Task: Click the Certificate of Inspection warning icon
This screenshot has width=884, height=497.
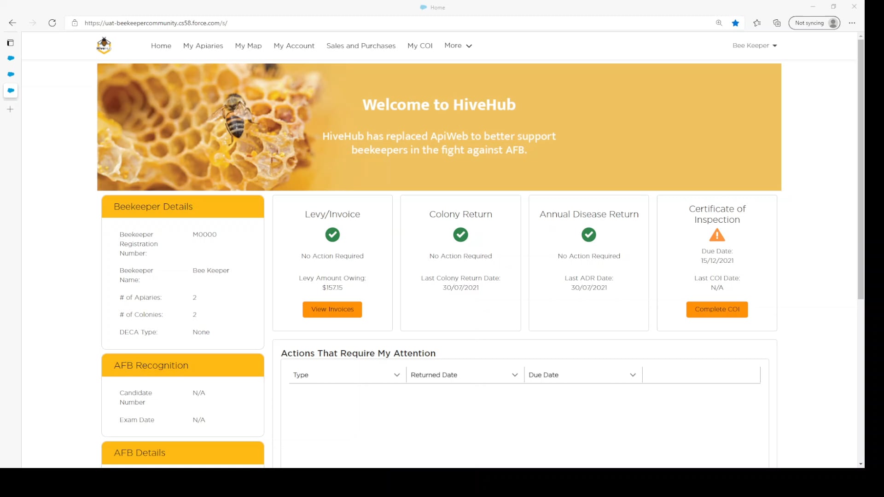Action: [717, 235]
